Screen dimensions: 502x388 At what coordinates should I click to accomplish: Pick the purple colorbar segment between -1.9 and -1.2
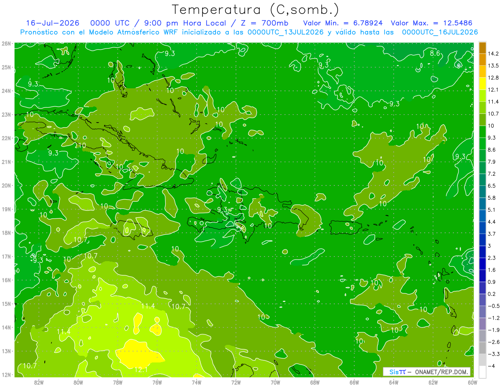coord(482,324)
